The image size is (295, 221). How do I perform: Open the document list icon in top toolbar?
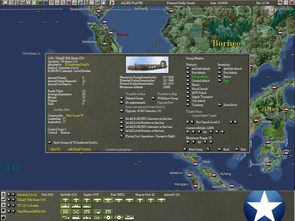pos(11,3)
